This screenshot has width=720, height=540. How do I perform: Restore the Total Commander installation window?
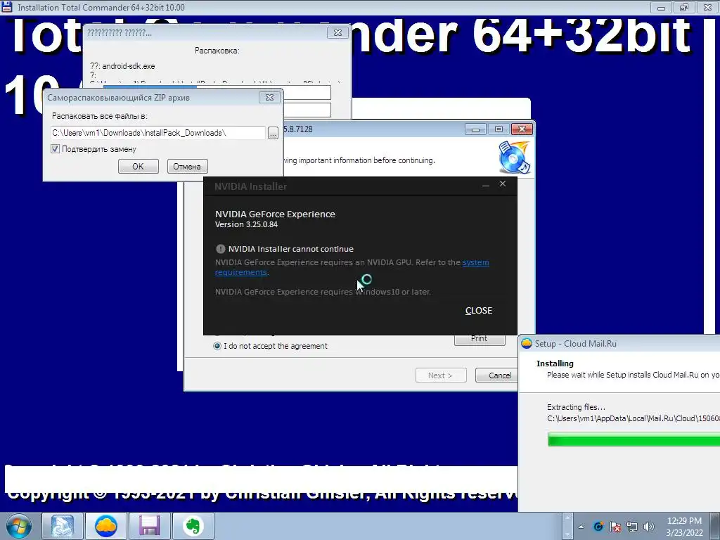point(684,7)
